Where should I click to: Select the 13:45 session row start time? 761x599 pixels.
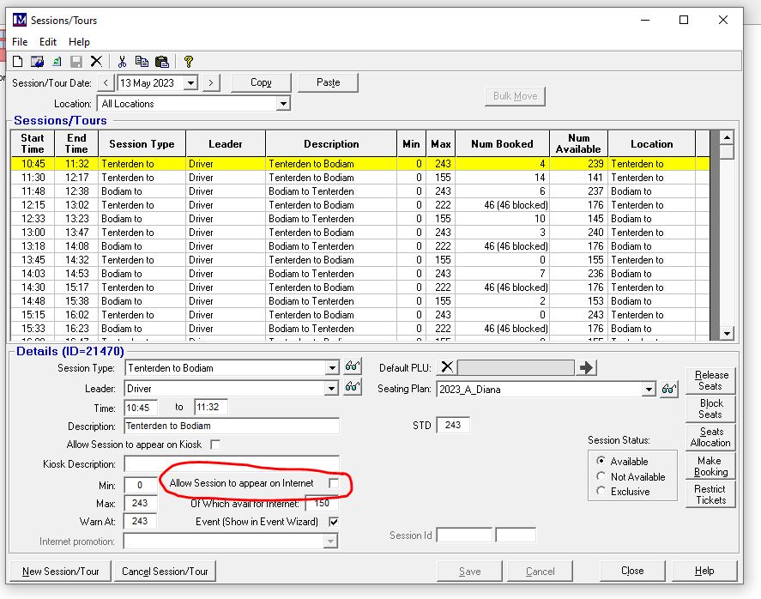click(x=33, y=260)
